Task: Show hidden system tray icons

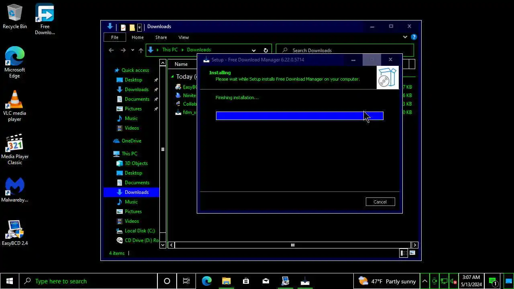Action: click(x=425, y=281)
